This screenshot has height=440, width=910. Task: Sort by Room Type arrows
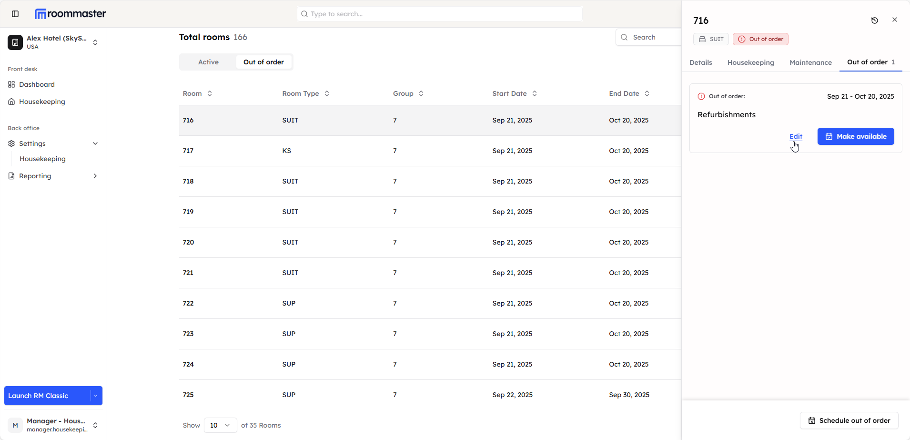point(327,93)
